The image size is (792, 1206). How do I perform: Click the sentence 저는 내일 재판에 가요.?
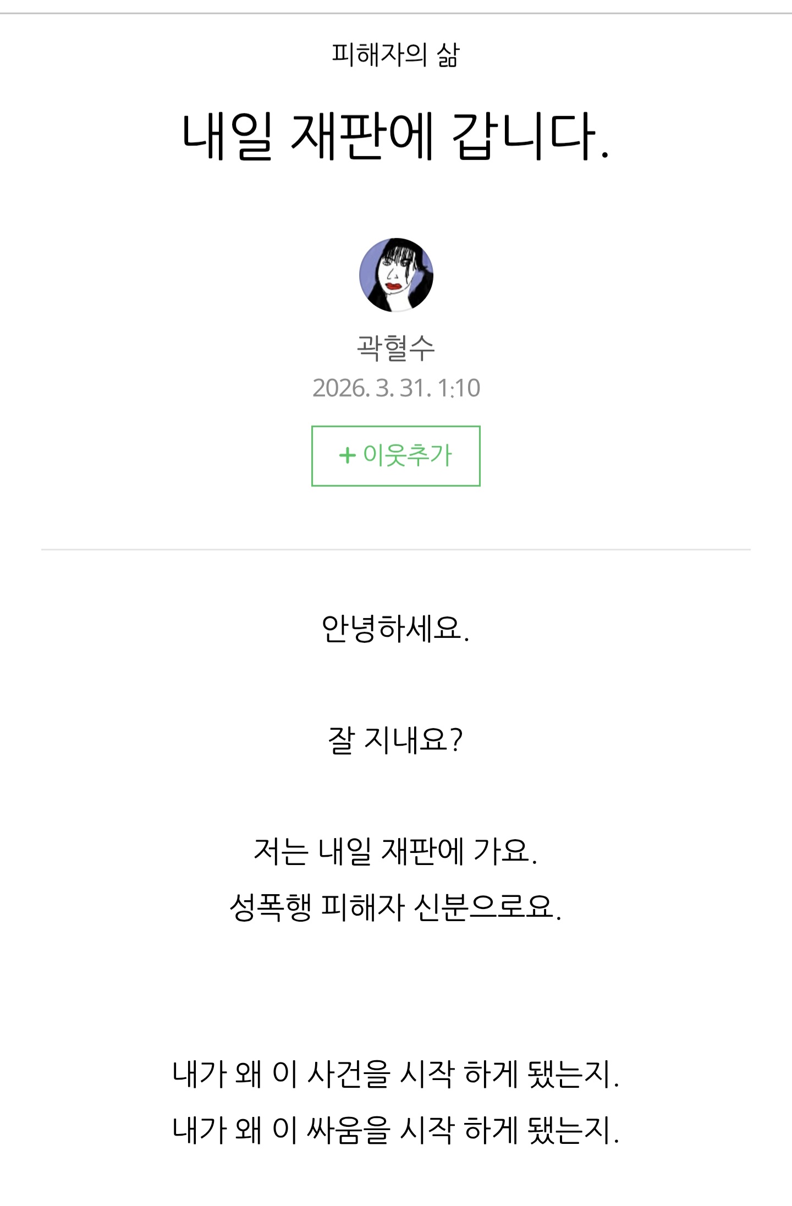(395, 851)
